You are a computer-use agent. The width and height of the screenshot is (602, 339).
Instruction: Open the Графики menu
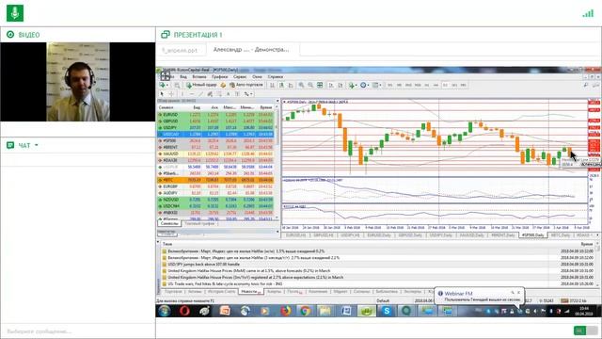[219, 77]
